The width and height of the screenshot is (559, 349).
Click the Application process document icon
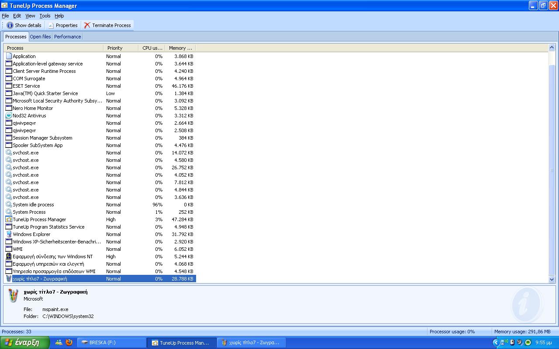pyautogui.click(x=9, y=56)
